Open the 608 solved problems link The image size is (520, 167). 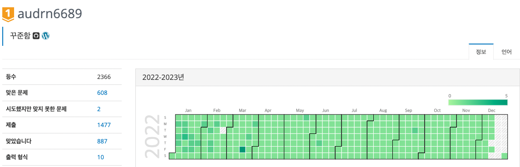click(102, 93)
